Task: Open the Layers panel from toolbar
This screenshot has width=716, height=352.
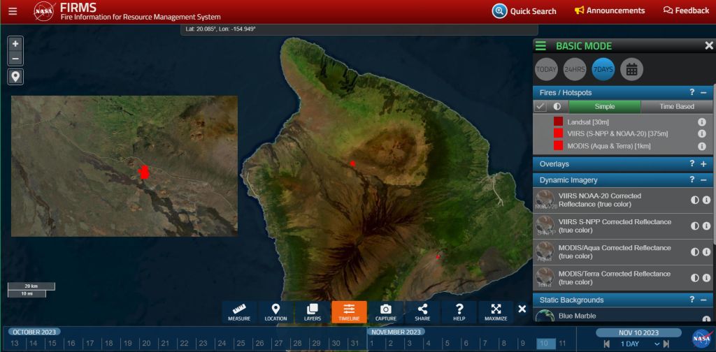Action: (313, 312)
